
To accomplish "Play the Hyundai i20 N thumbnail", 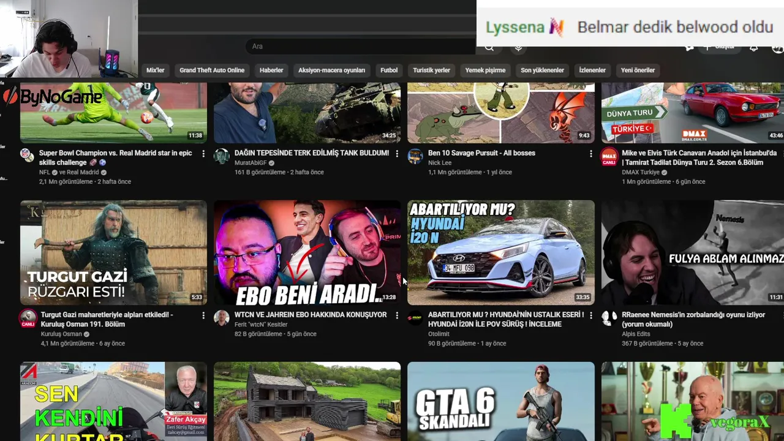I will 501,252.
